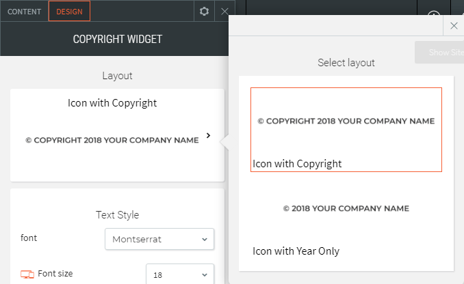Click the font label

pyautogui.click(x=29, y=238)
